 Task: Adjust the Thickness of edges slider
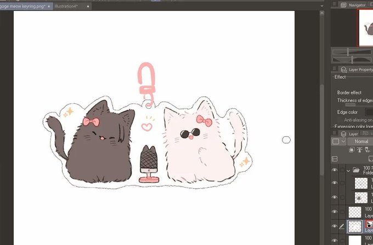(350, 104)
